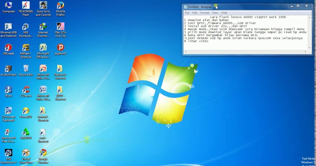The image size is (316, 166).
Task: Launch Google Chrome from desktop
Action: coord(43,157)
